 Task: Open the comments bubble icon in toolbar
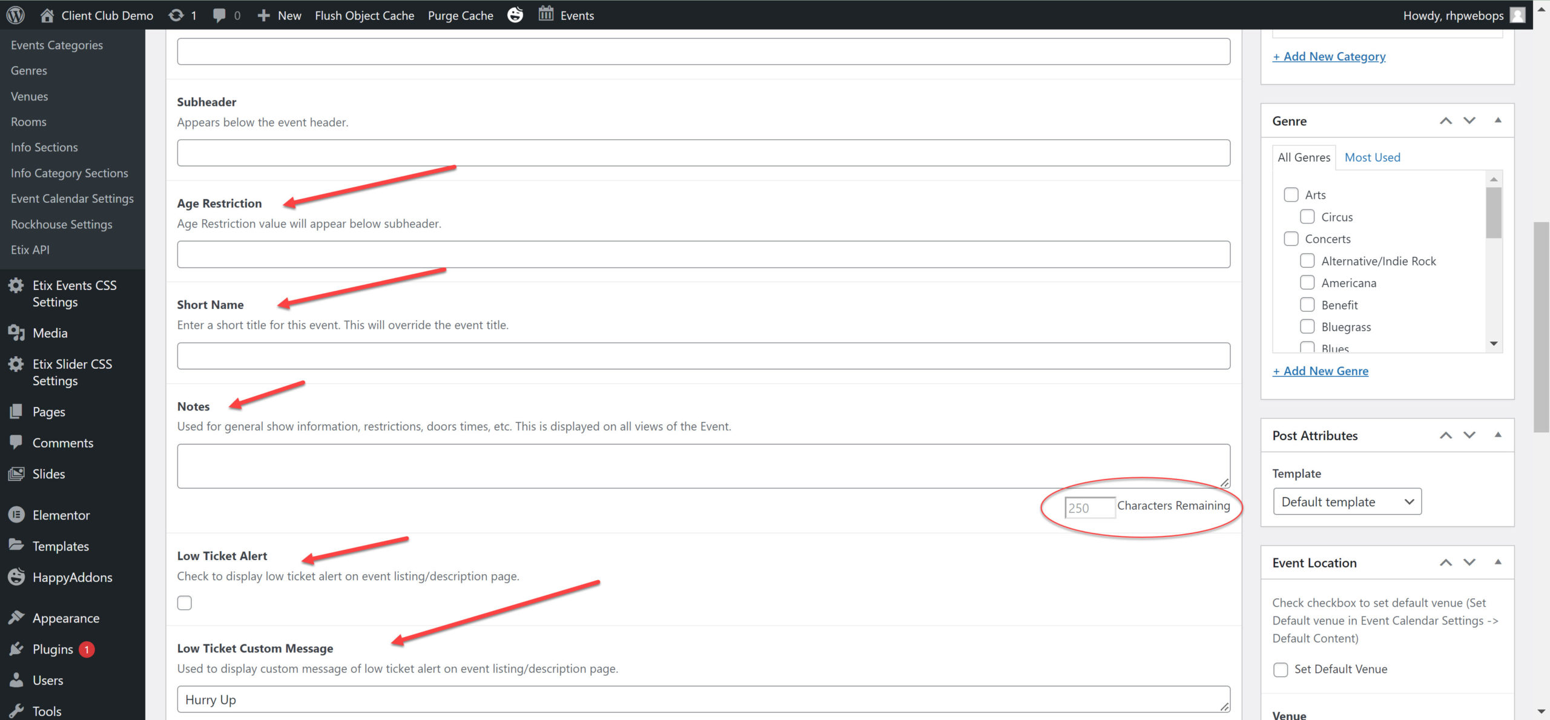coord(219,15)
